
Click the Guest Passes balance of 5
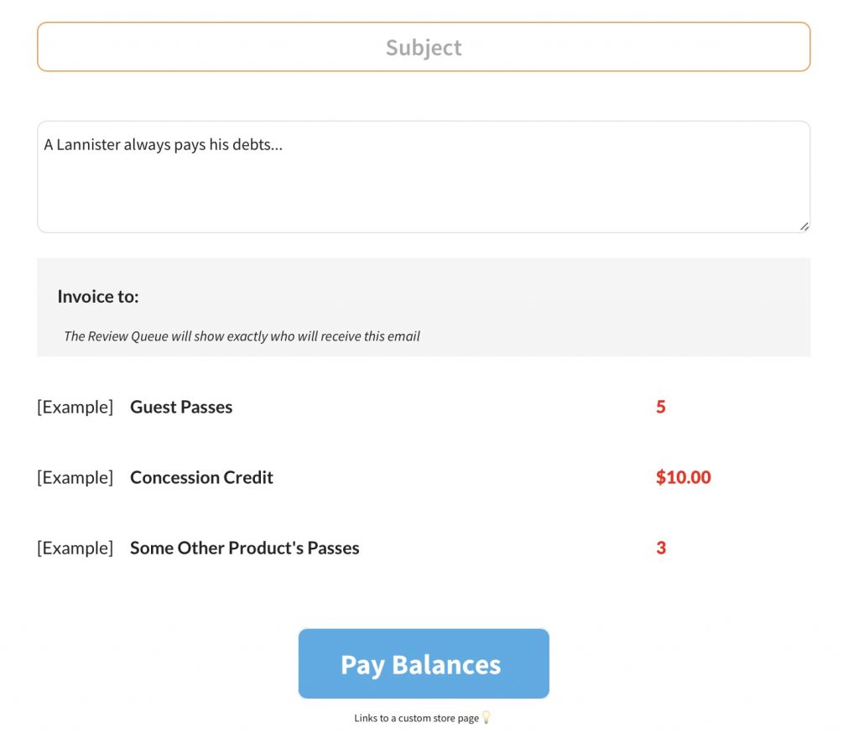tap(661, 407)
